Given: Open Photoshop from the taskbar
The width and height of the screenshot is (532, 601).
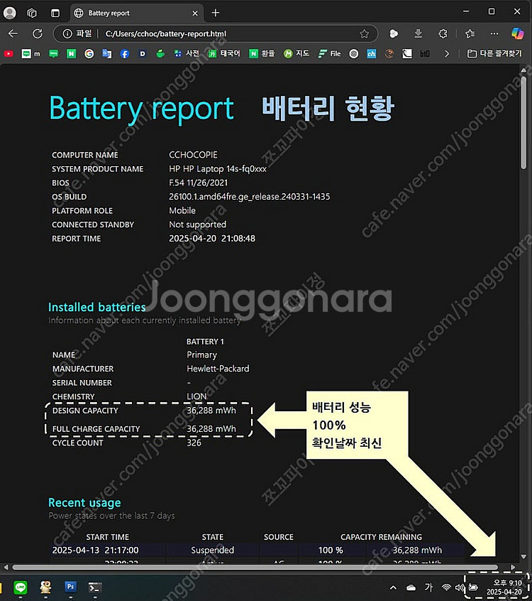Looking at the screenshot, I should [x=70, y=586].
